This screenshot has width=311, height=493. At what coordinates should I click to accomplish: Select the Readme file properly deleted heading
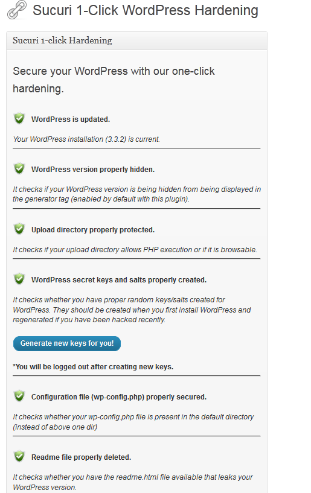81,457
